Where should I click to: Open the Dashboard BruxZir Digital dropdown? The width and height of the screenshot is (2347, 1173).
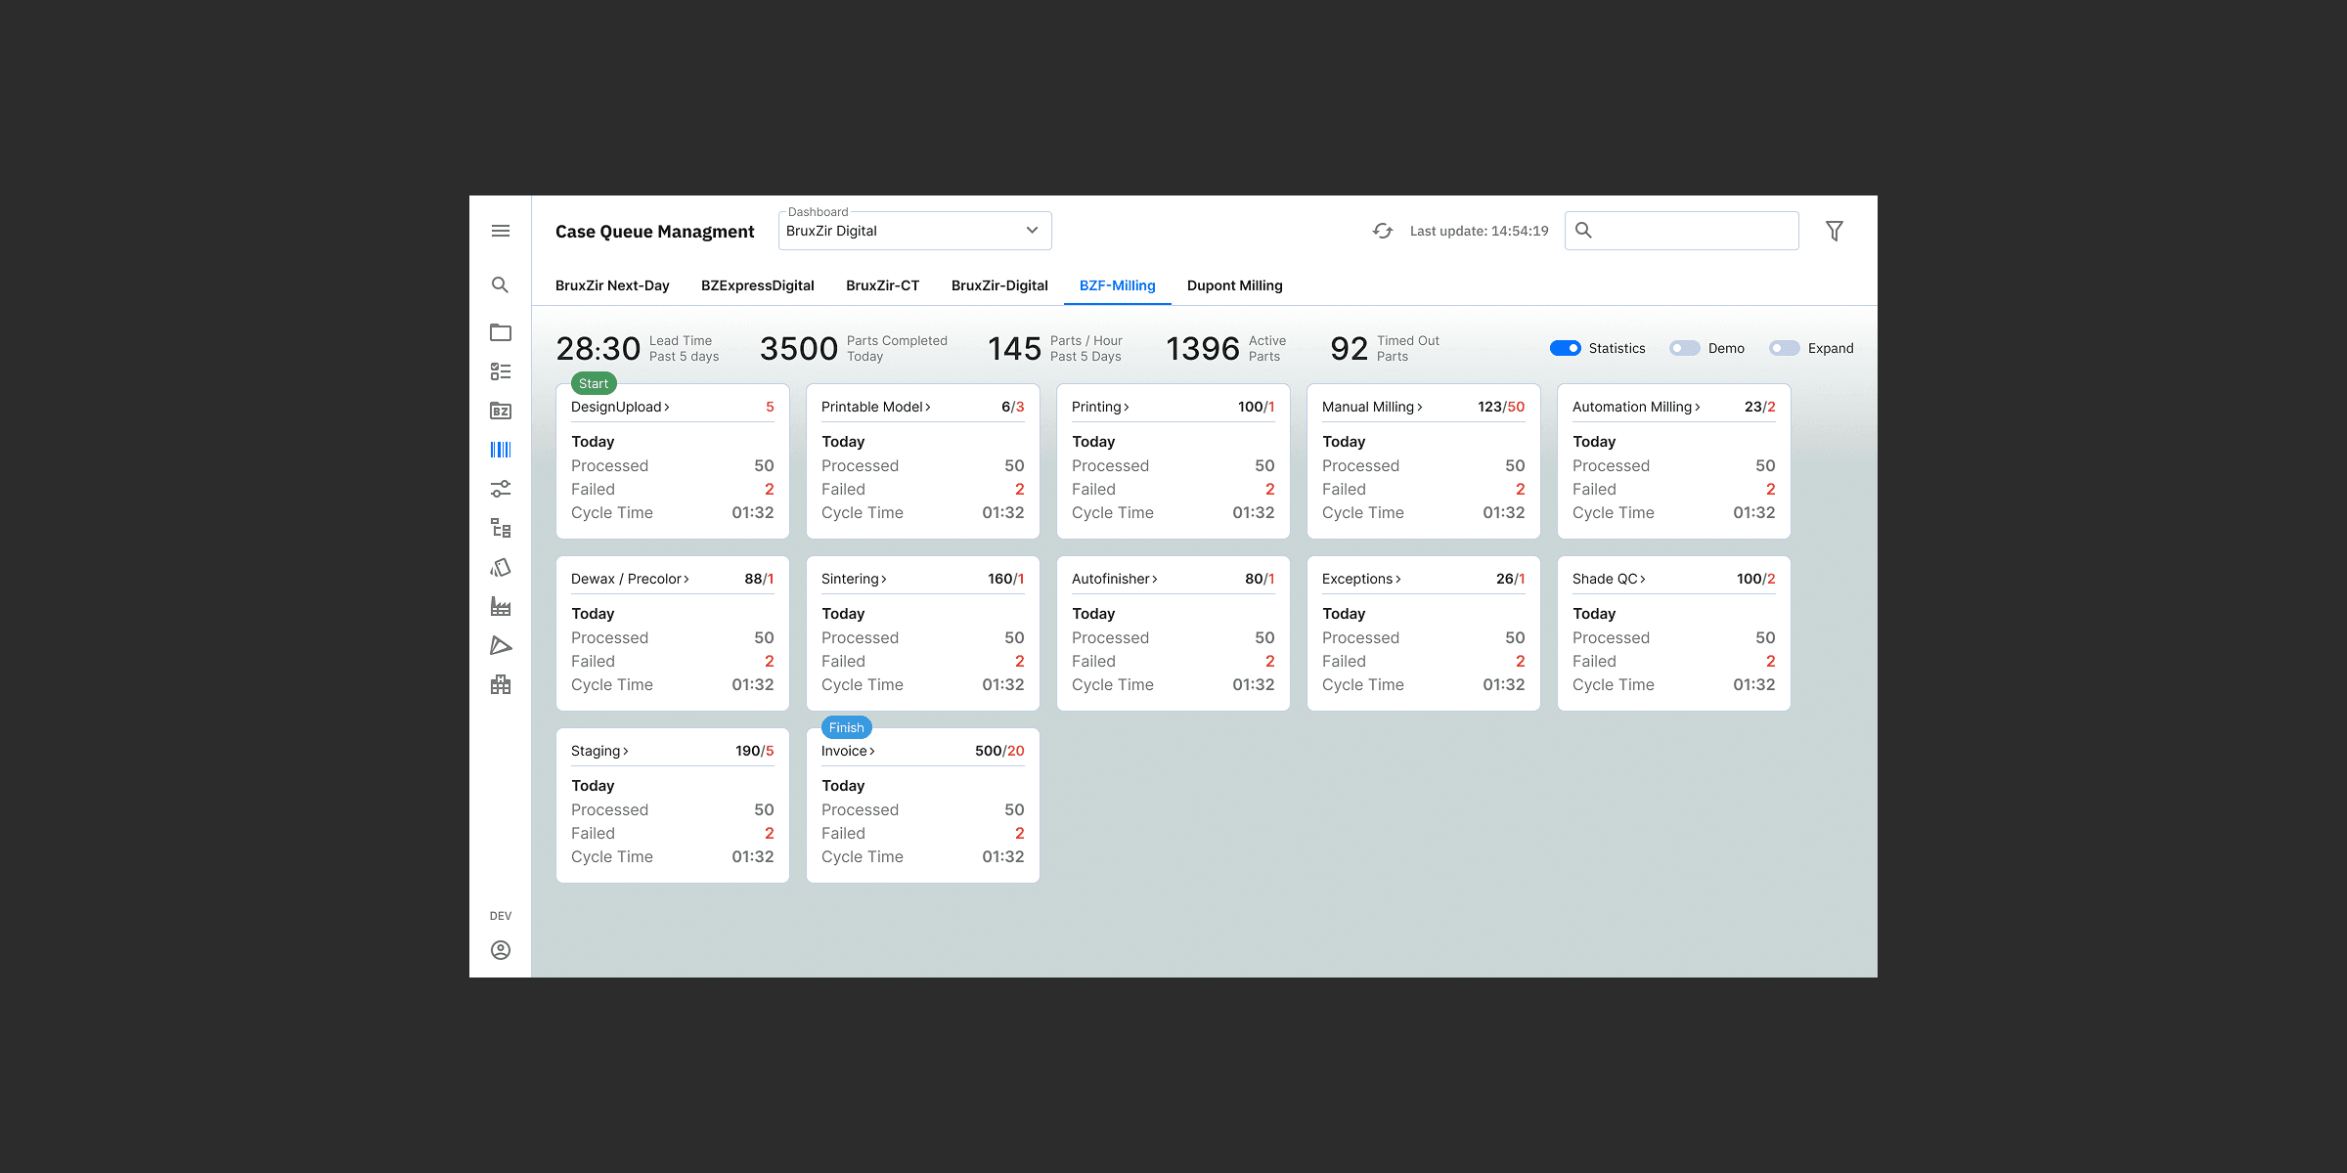(x=914, y=231)
